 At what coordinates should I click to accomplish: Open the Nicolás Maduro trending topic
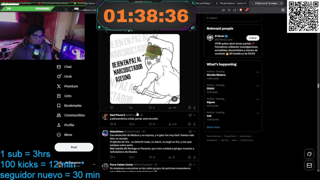pyautogui.click(x=216, y=75)
